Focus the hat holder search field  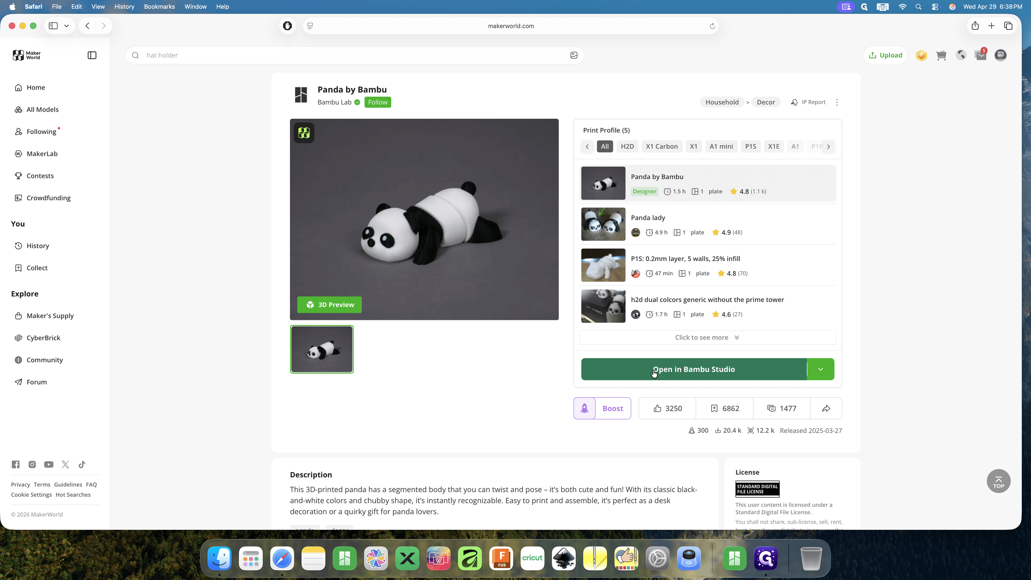(355, 55)
